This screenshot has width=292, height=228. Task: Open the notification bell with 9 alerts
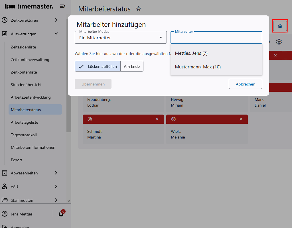pos(61,214)
